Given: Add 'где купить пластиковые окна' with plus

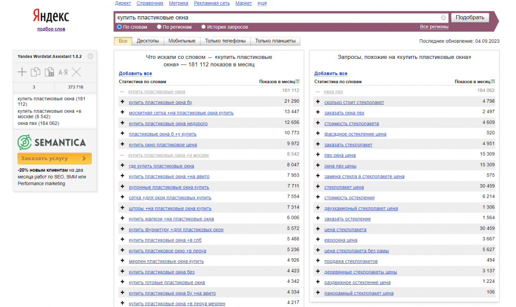Looking at the screenshot, I should 122,166.
